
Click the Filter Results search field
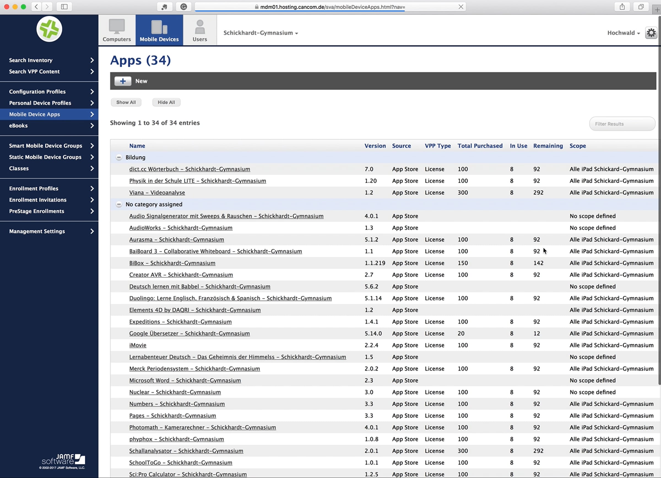click(622, 124)
